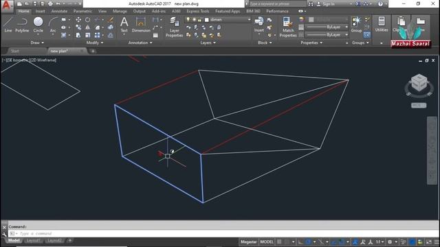Toggle snap mode in status bar

(287, 242)
